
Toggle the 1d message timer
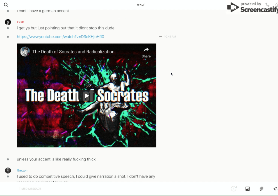(x=234, y=189)
